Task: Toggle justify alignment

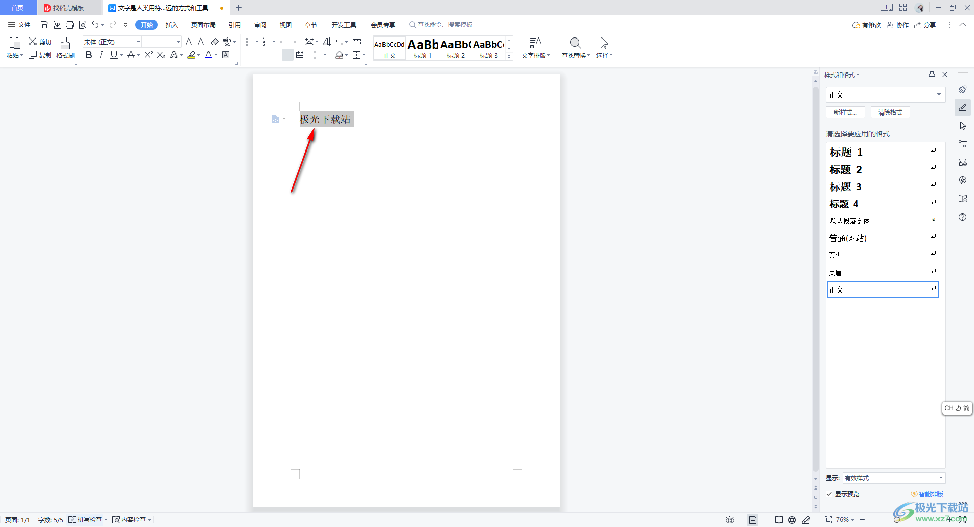Action: point(288,55)
